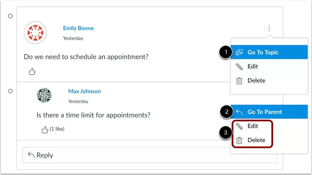Click the pencil icon in the lower menu
The width and height of the screenshot is (312, 175).
pyautogui.click(x=239, y=126)
